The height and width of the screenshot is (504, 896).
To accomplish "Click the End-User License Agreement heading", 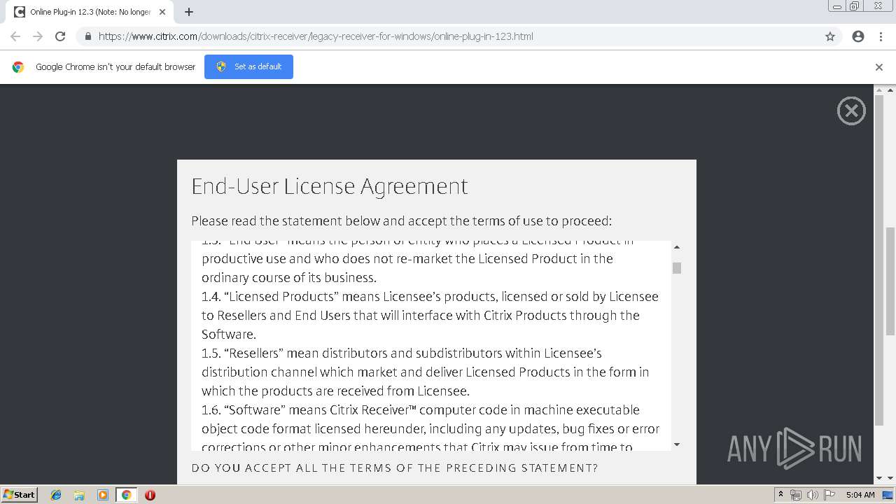I will 329,186.
